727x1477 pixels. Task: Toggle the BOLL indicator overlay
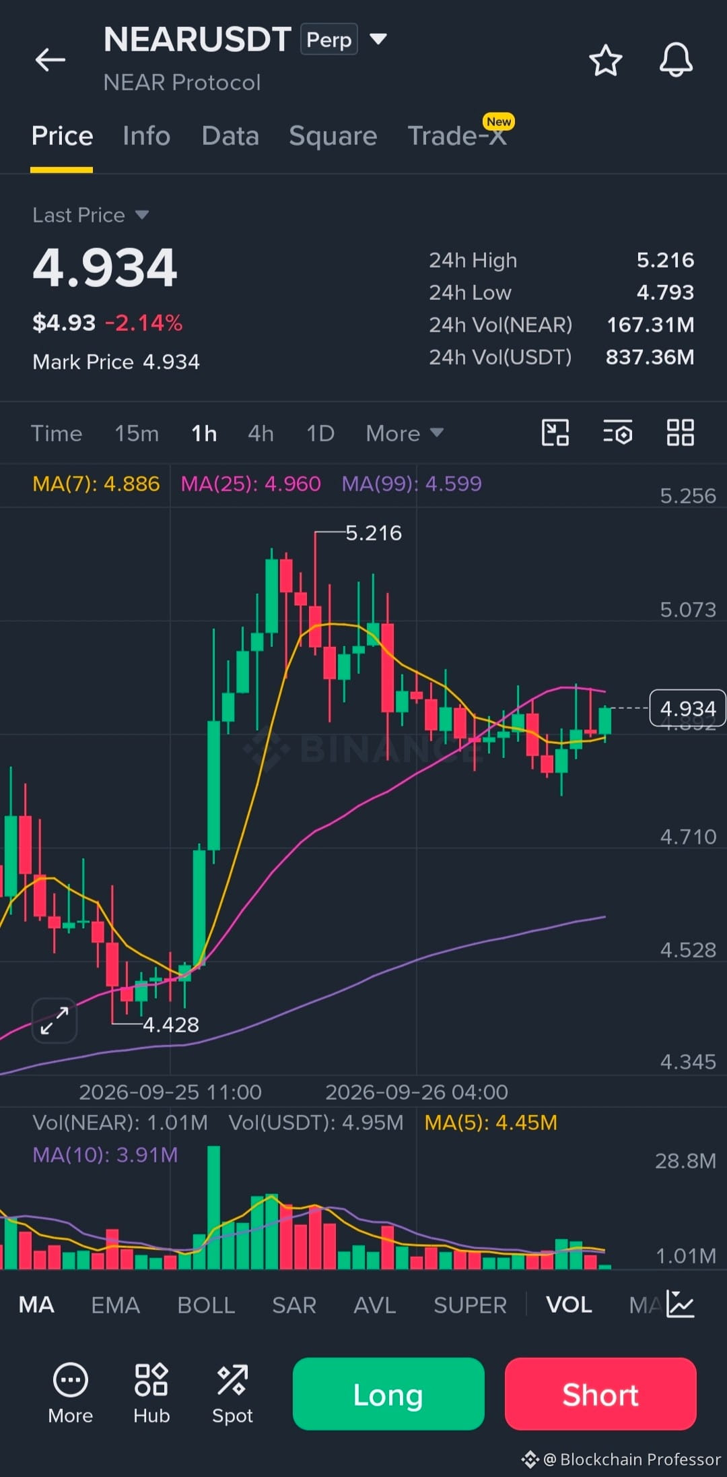[x=206, y=1305]
